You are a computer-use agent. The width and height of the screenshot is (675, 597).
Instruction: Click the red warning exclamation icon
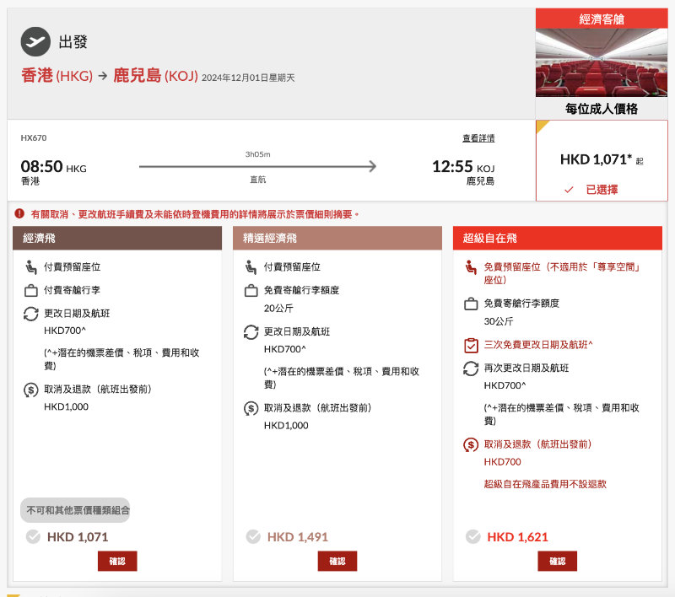coord(19,213)
